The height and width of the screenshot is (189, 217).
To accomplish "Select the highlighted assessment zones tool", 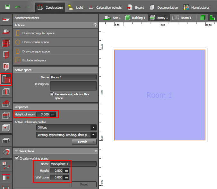I will 6,80.
